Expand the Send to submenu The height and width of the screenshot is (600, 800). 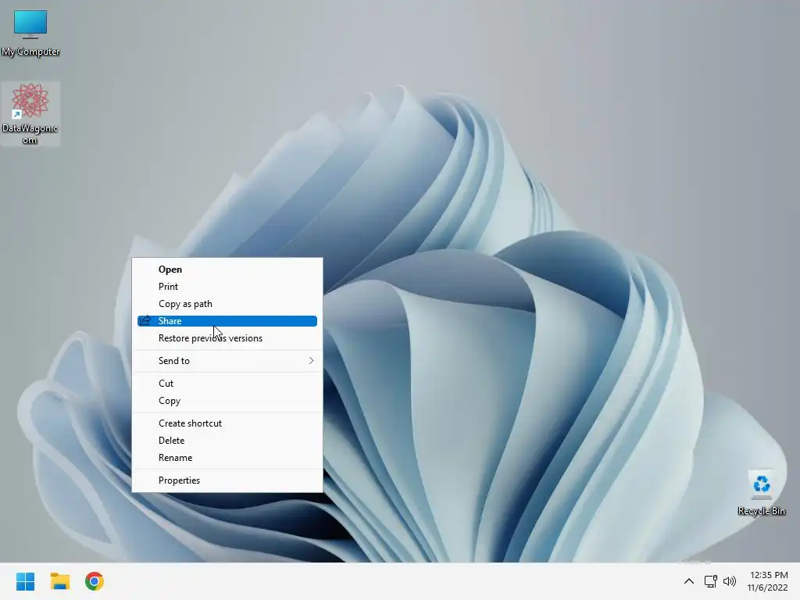click(x=227, y=361)
